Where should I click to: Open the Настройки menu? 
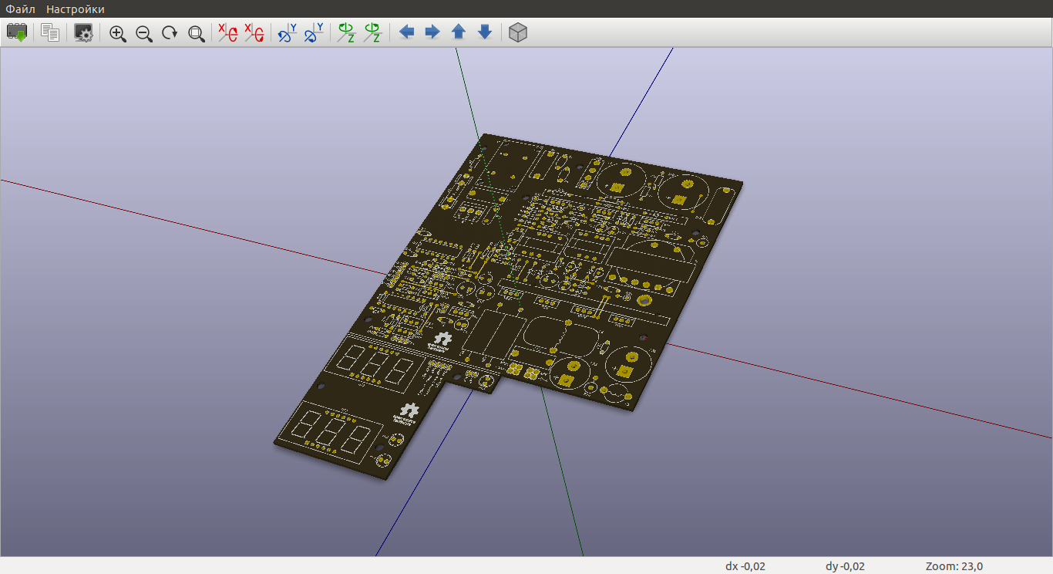coord(75,9)
